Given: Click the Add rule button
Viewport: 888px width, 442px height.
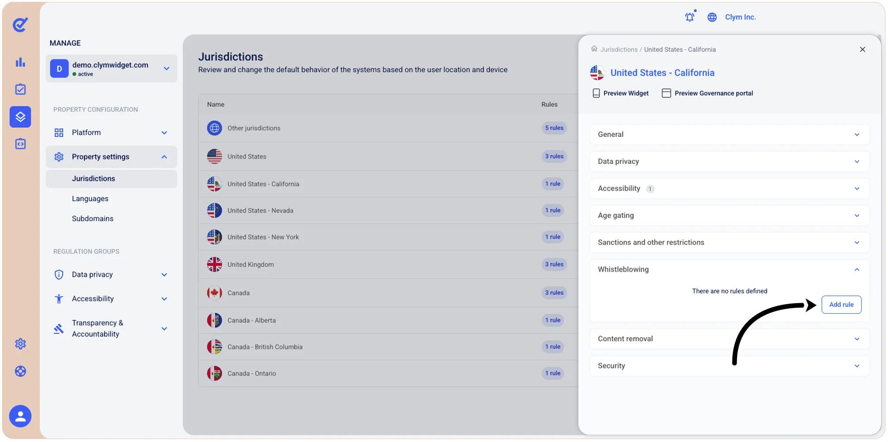Looking at the screenshot, I should [x=841, y=305].
